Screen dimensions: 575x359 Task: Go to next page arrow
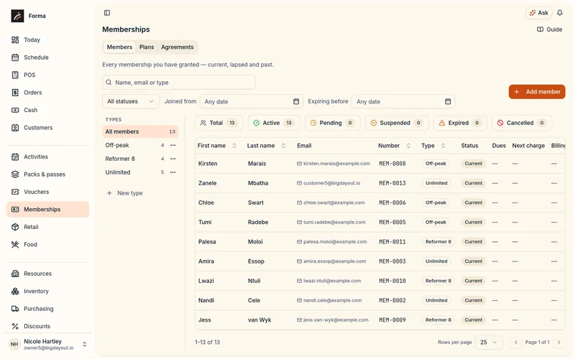[x=559, y=342]
